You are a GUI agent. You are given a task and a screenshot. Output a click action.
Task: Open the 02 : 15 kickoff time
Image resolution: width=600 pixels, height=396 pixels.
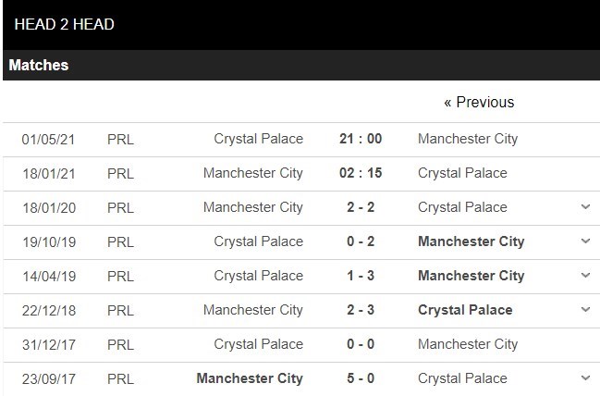click(x=361, y=173)
